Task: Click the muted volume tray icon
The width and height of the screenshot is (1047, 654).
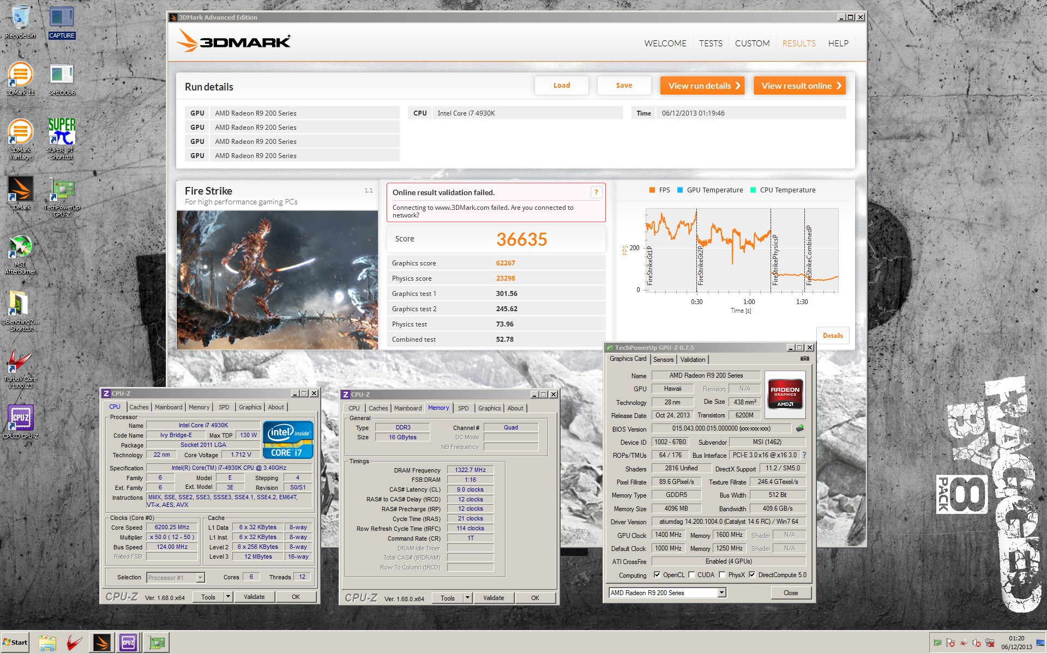Action: 976,643
